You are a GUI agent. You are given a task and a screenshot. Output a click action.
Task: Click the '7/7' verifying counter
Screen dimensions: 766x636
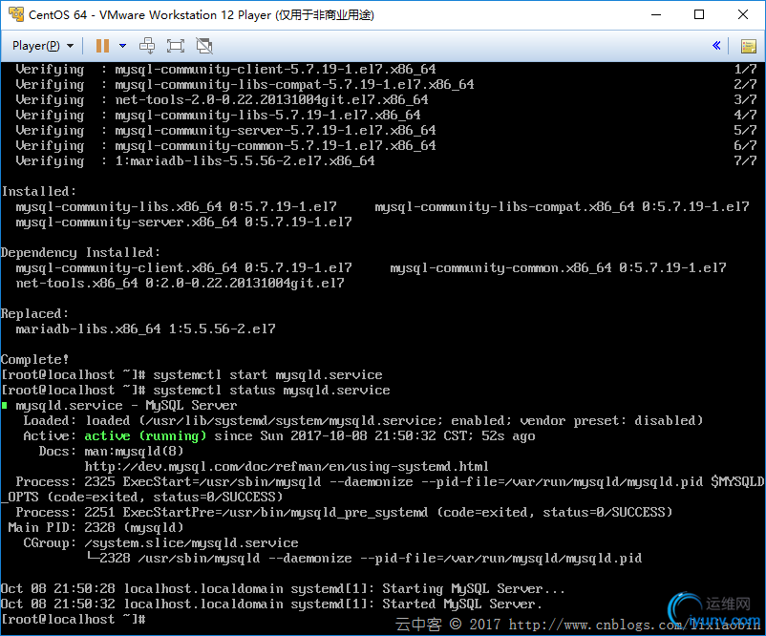pyautogui.click(x=745, y=161)
